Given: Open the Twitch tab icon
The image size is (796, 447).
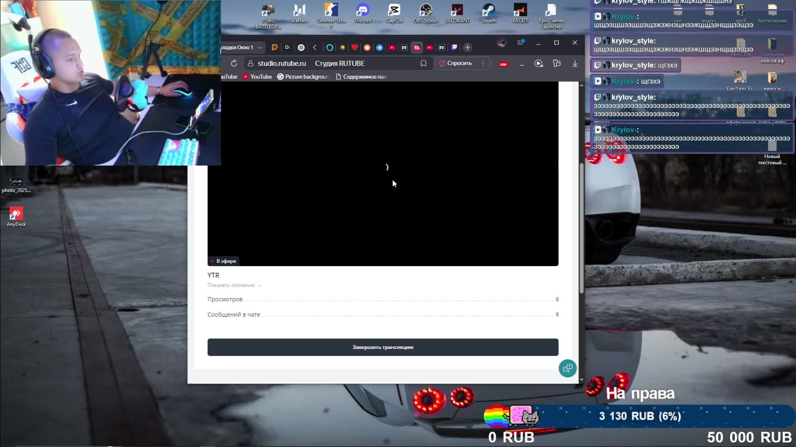Looking at the screenshot, I should pos(454,48).
